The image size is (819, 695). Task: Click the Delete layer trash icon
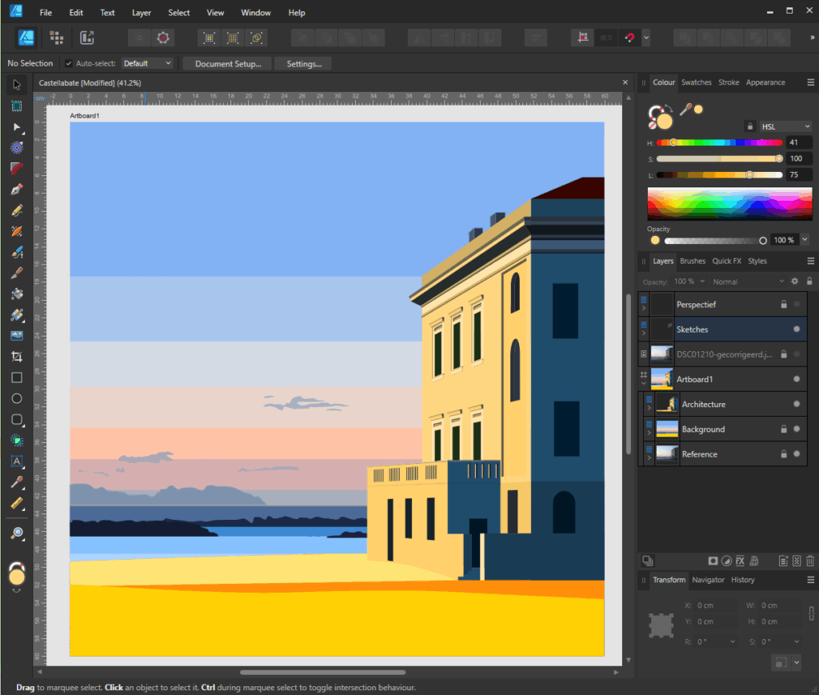809,561
